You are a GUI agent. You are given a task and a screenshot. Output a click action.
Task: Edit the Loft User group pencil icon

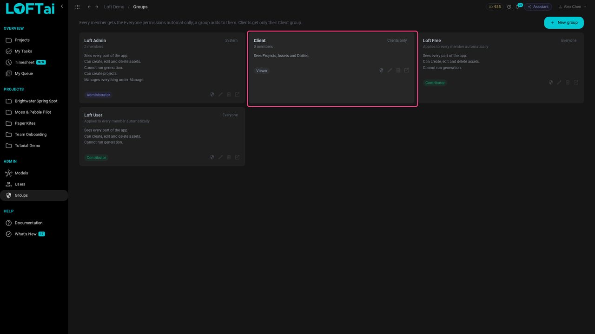pos(220,157)
